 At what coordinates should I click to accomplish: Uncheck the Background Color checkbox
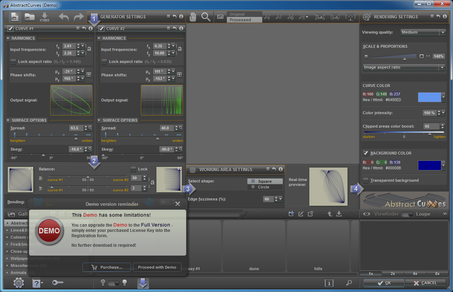366,153
